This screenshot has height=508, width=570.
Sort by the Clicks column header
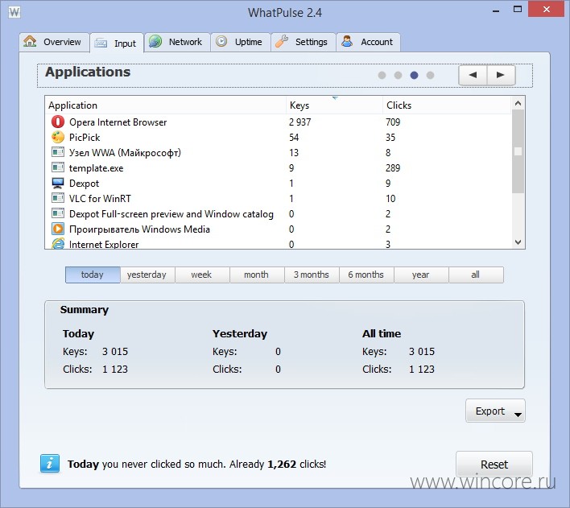pyautogui.click(x=447, y=105)
